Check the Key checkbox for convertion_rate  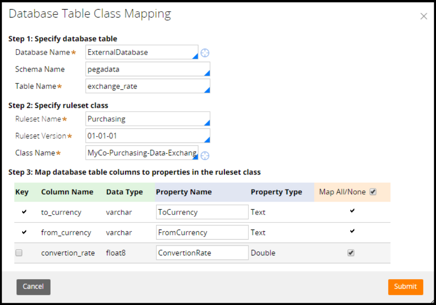pyautogui.click(x=19, y=253)
